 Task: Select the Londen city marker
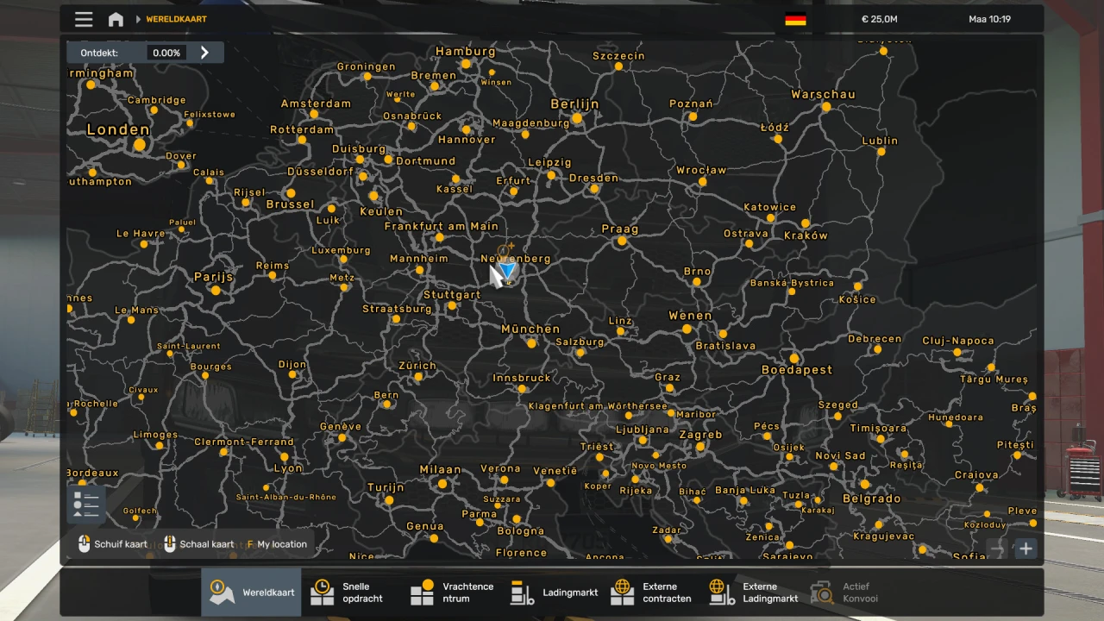pos(140,145)
